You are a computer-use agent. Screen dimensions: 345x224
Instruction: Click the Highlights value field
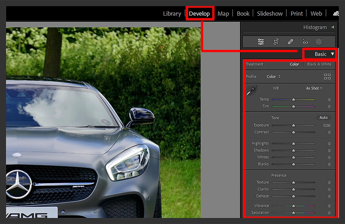329,144
